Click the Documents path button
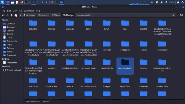Screen dimensions: 185x104 (43, 15)
